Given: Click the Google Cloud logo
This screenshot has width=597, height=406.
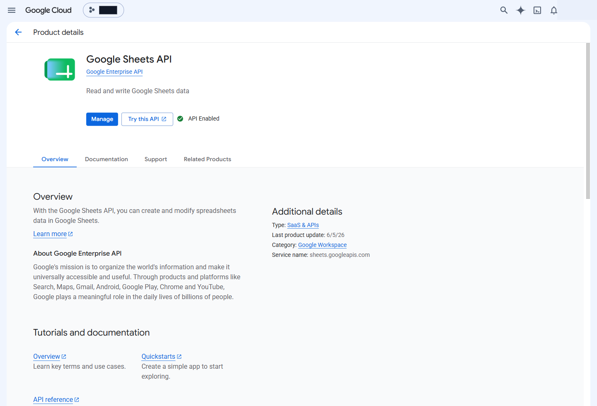Looking at the screenshot, I should pyautogui.click(x=49, y=10).
